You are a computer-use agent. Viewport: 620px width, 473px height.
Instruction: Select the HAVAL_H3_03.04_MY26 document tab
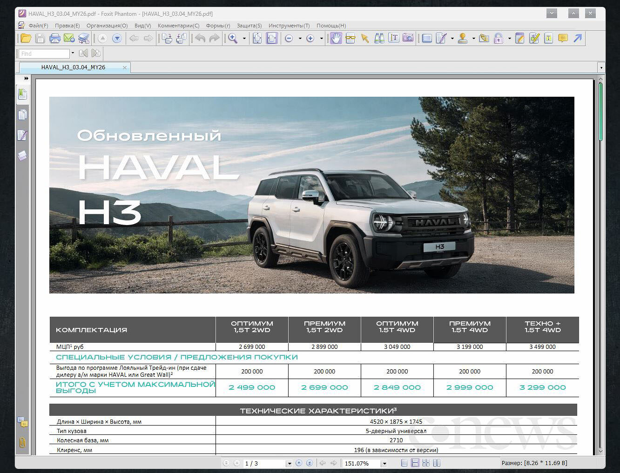pyautogui.click(x=74, y=67)
